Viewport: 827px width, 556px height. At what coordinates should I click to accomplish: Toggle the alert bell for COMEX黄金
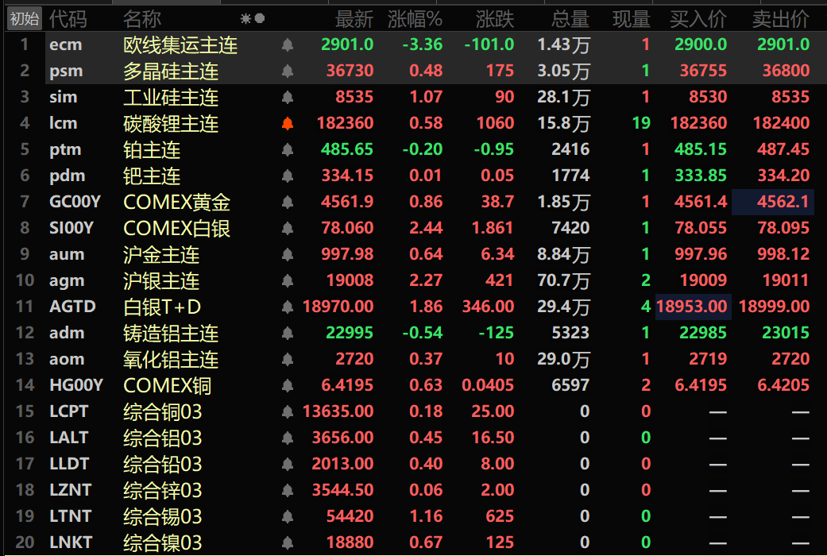(x=288, y=202)
